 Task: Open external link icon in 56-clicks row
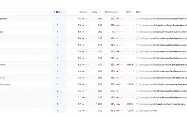[137, 38]
